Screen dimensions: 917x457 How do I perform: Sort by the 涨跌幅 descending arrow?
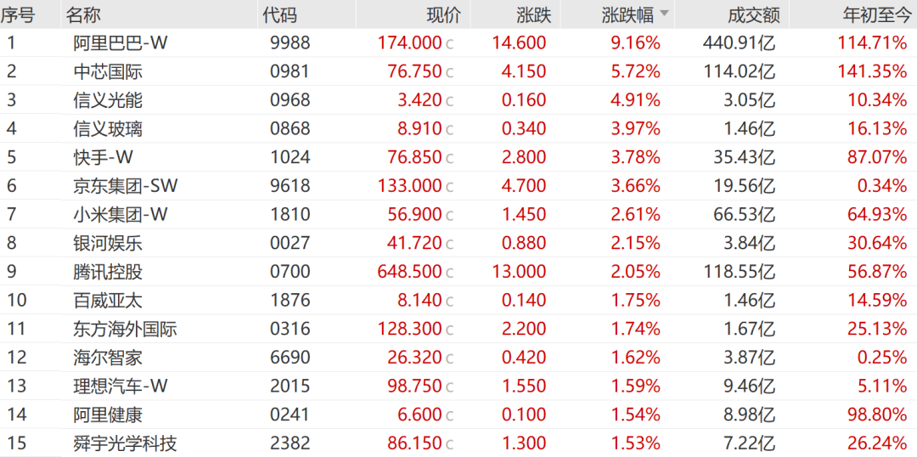664,14
